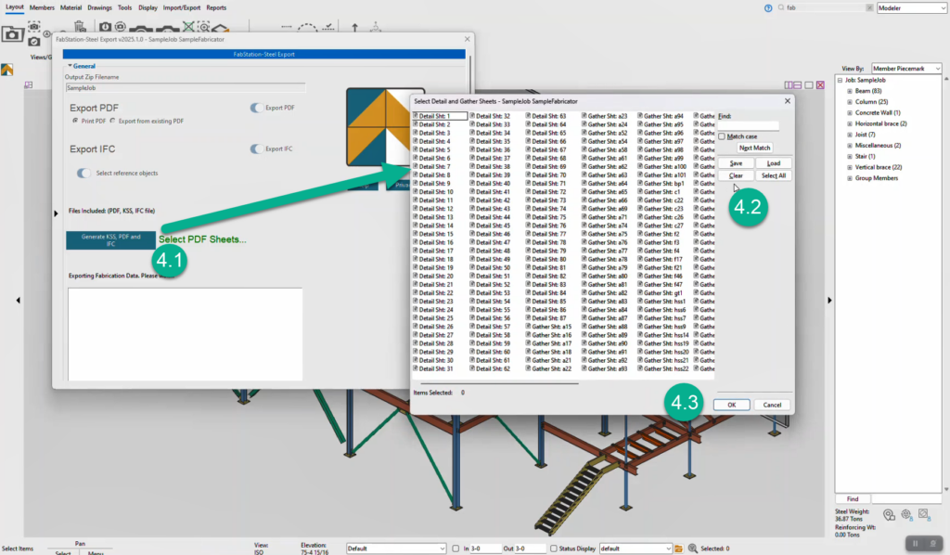950x555 pixels.
Task: Click the Find input field in the sheets dialog
Action: pyautogui.click(x=748, y=126)
